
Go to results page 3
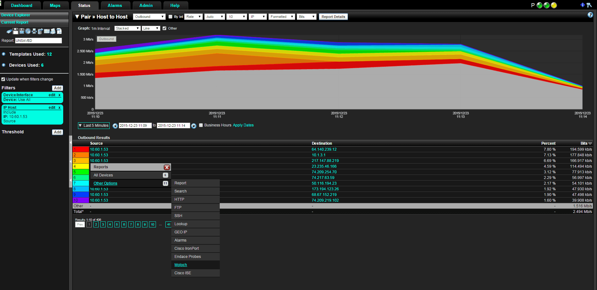coord(103,225)
